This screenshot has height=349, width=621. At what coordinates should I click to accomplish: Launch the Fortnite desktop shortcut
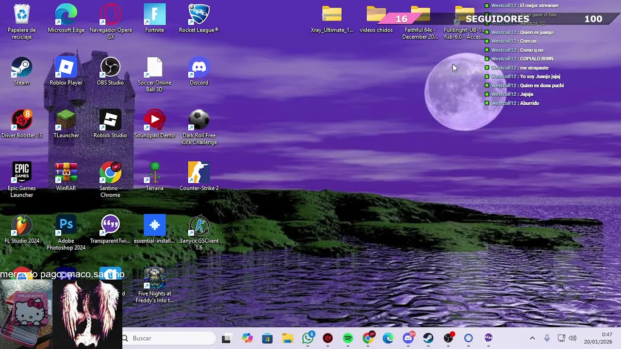(x=154, y=18)
